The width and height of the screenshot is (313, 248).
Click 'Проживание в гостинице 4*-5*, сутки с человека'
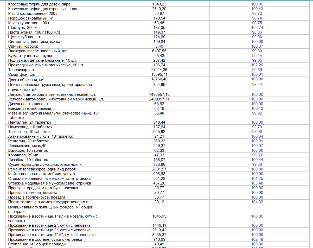[x=52, y=235]
